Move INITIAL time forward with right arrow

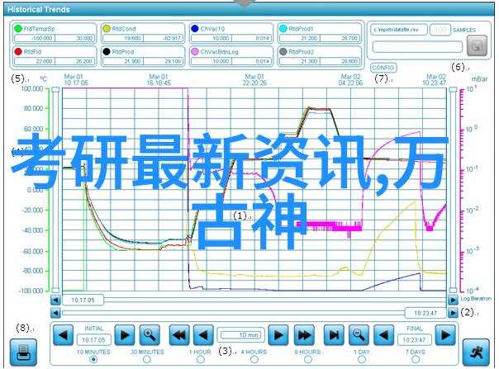click(x=125, y=335)
